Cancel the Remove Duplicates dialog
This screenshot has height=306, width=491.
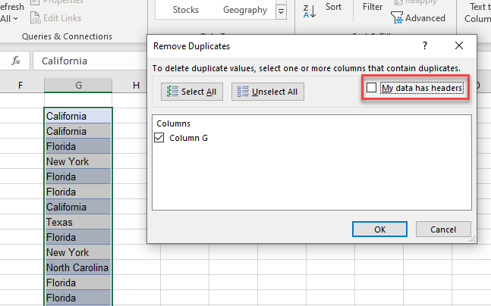[x=442, y=229]
